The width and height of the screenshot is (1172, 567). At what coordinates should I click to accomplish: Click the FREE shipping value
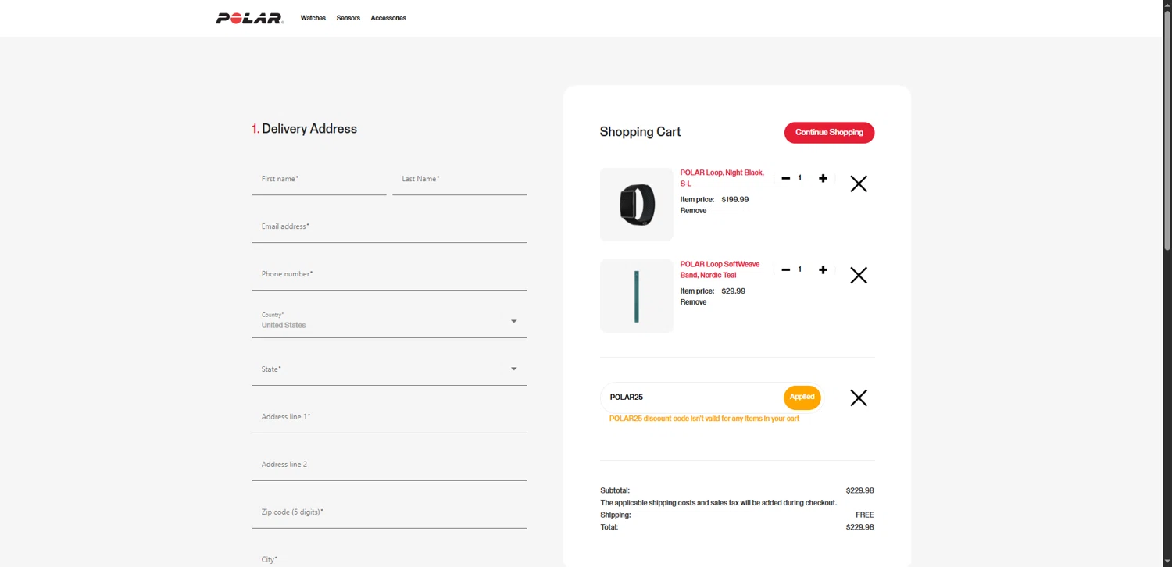(x=865, y=515)
